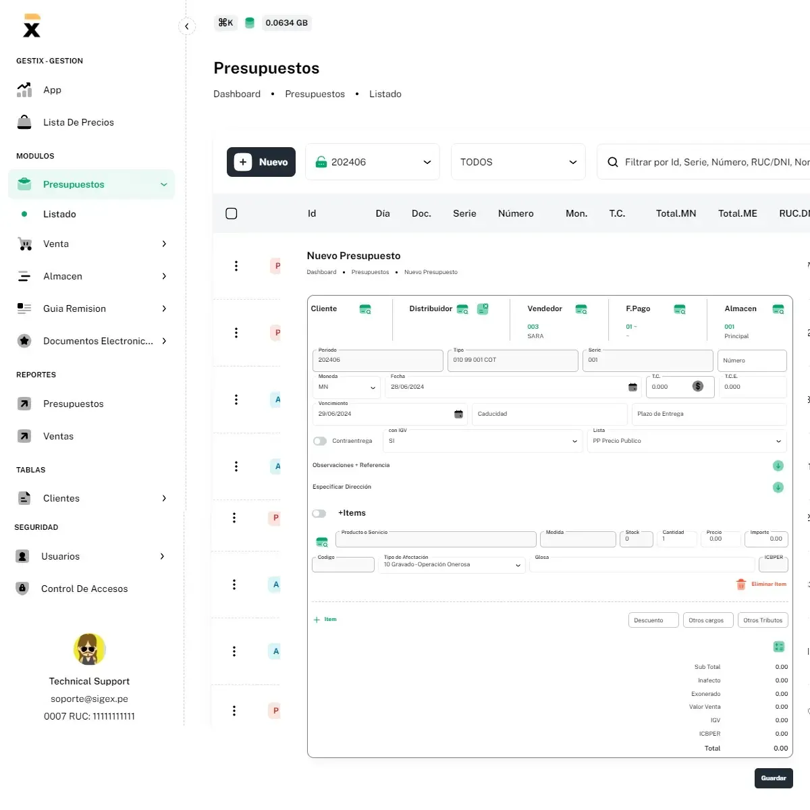Click the Almacen lookup icon

point(778,309)
